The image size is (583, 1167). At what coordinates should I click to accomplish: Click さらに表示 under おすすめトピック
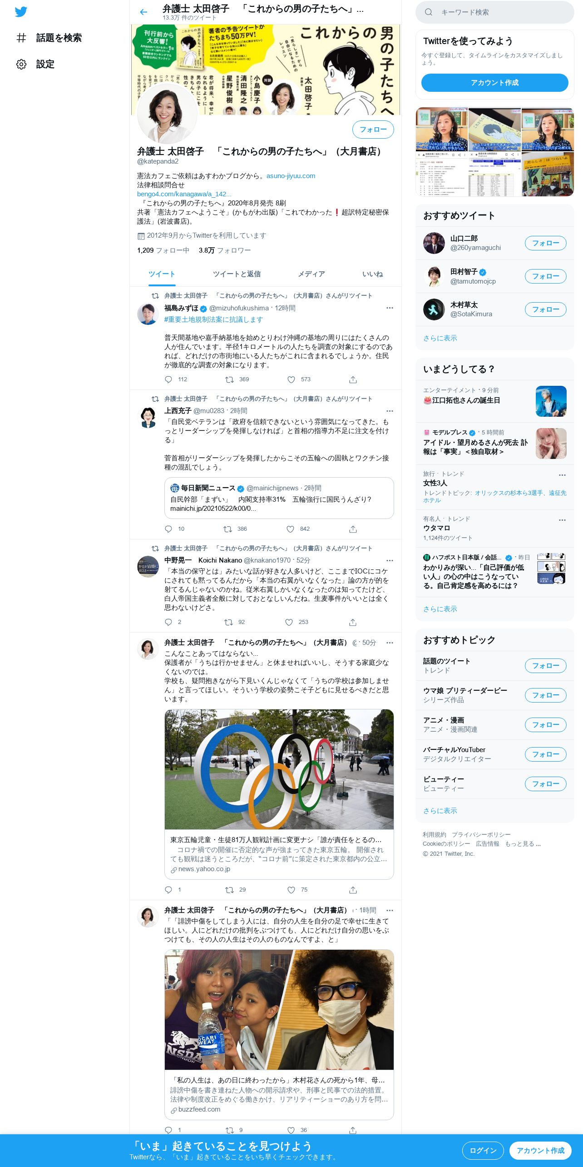pos(440,811)
